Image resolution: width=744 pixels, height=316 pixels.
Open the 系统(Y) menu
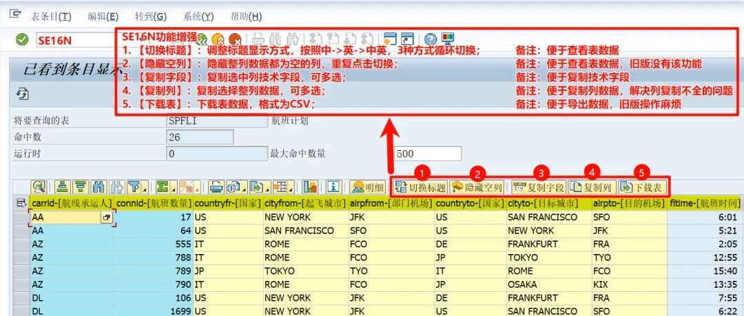198,16
